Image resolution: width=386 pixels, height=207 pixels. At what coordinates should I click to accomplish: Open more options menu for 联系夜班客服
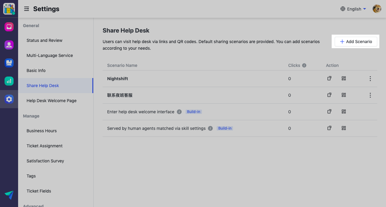370,95
